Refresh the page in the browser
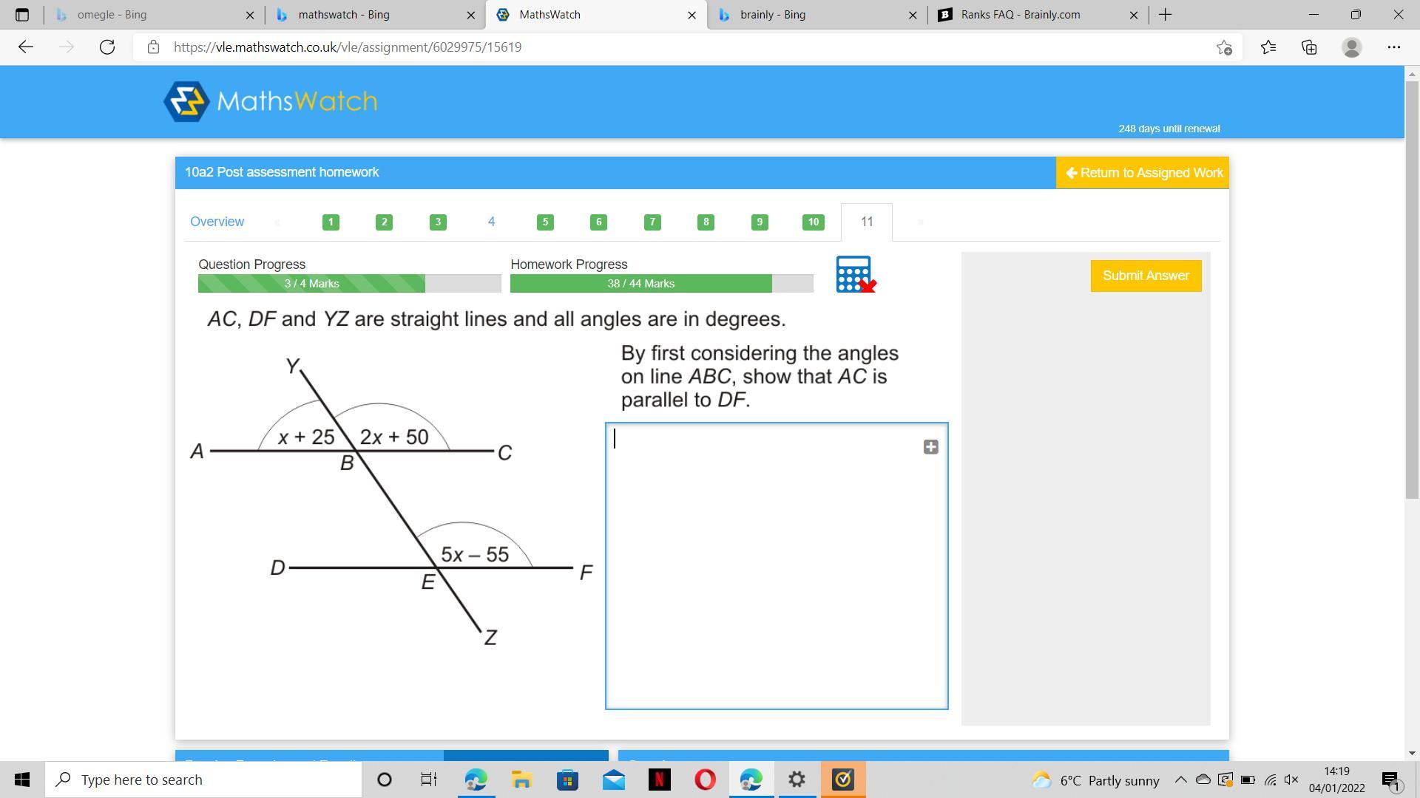 tap(107, 47)
